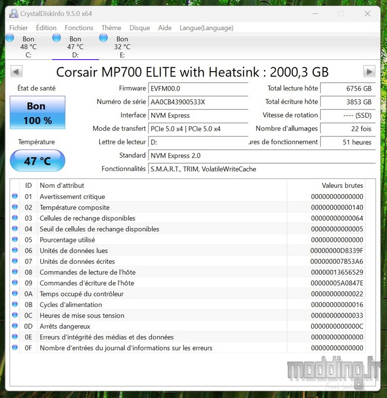
Task: Click the Total lecture hôte value 6756 GB
Action: (348, 88)
